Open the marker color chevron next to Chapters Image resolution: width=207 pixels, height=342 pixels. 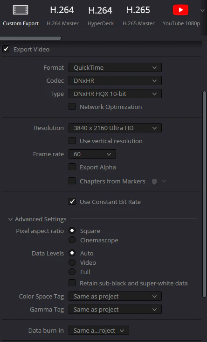click(x=164, y=181)
